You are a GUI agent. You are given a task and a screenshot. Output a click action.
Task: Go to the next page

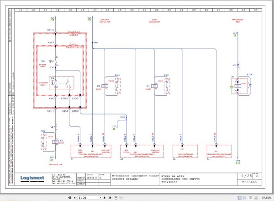105,198
